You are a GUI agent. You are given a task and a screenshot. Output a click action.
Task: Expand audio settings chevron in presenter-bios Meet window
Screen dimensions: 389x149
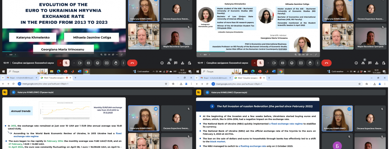[x=254, y=63]
